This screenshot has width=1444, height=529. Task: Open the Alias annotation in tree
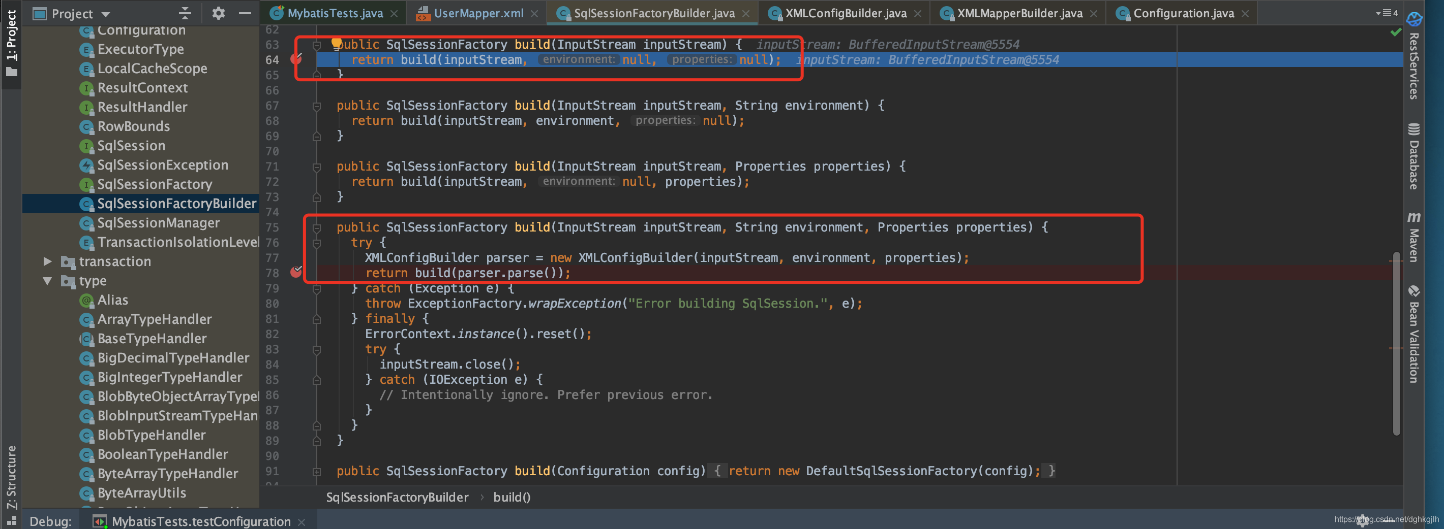pyautogui.click(x=113, y=300)
